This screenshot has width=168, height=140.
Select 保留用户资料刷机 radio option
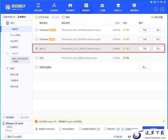click(36, 129)
